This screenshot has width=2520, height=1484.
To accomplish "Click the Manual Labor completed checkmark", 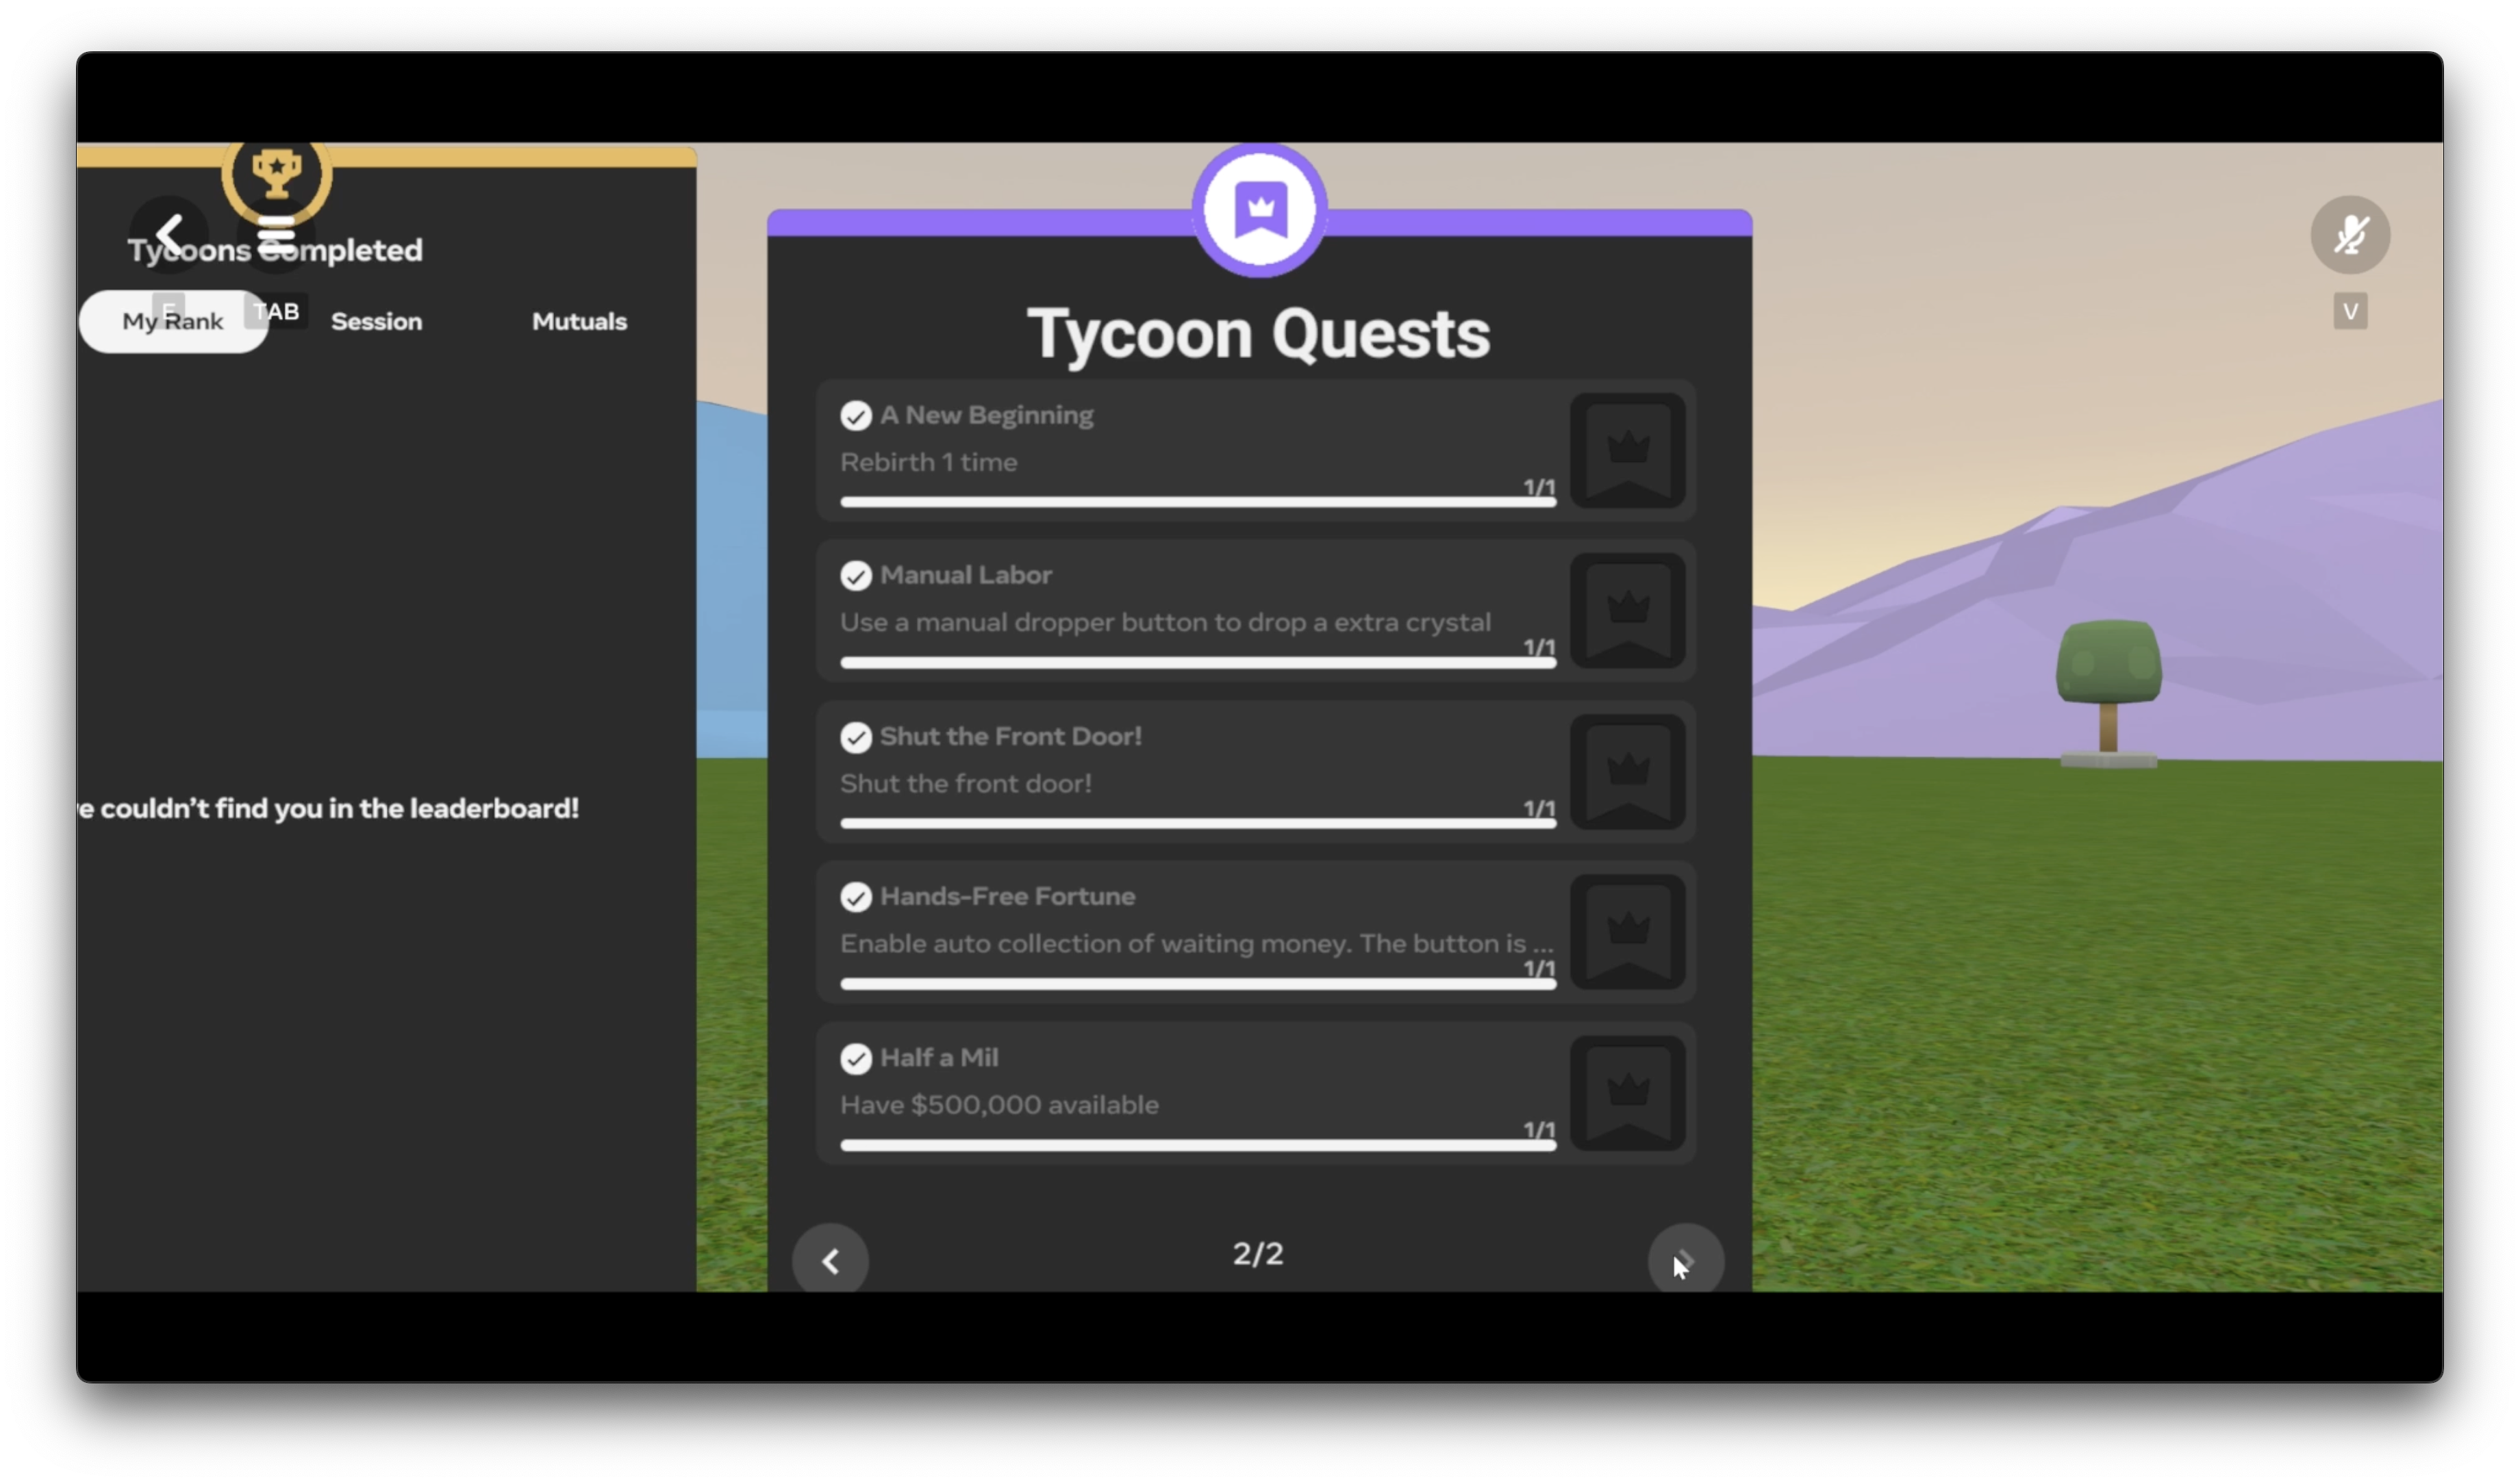I will (855, 576).
